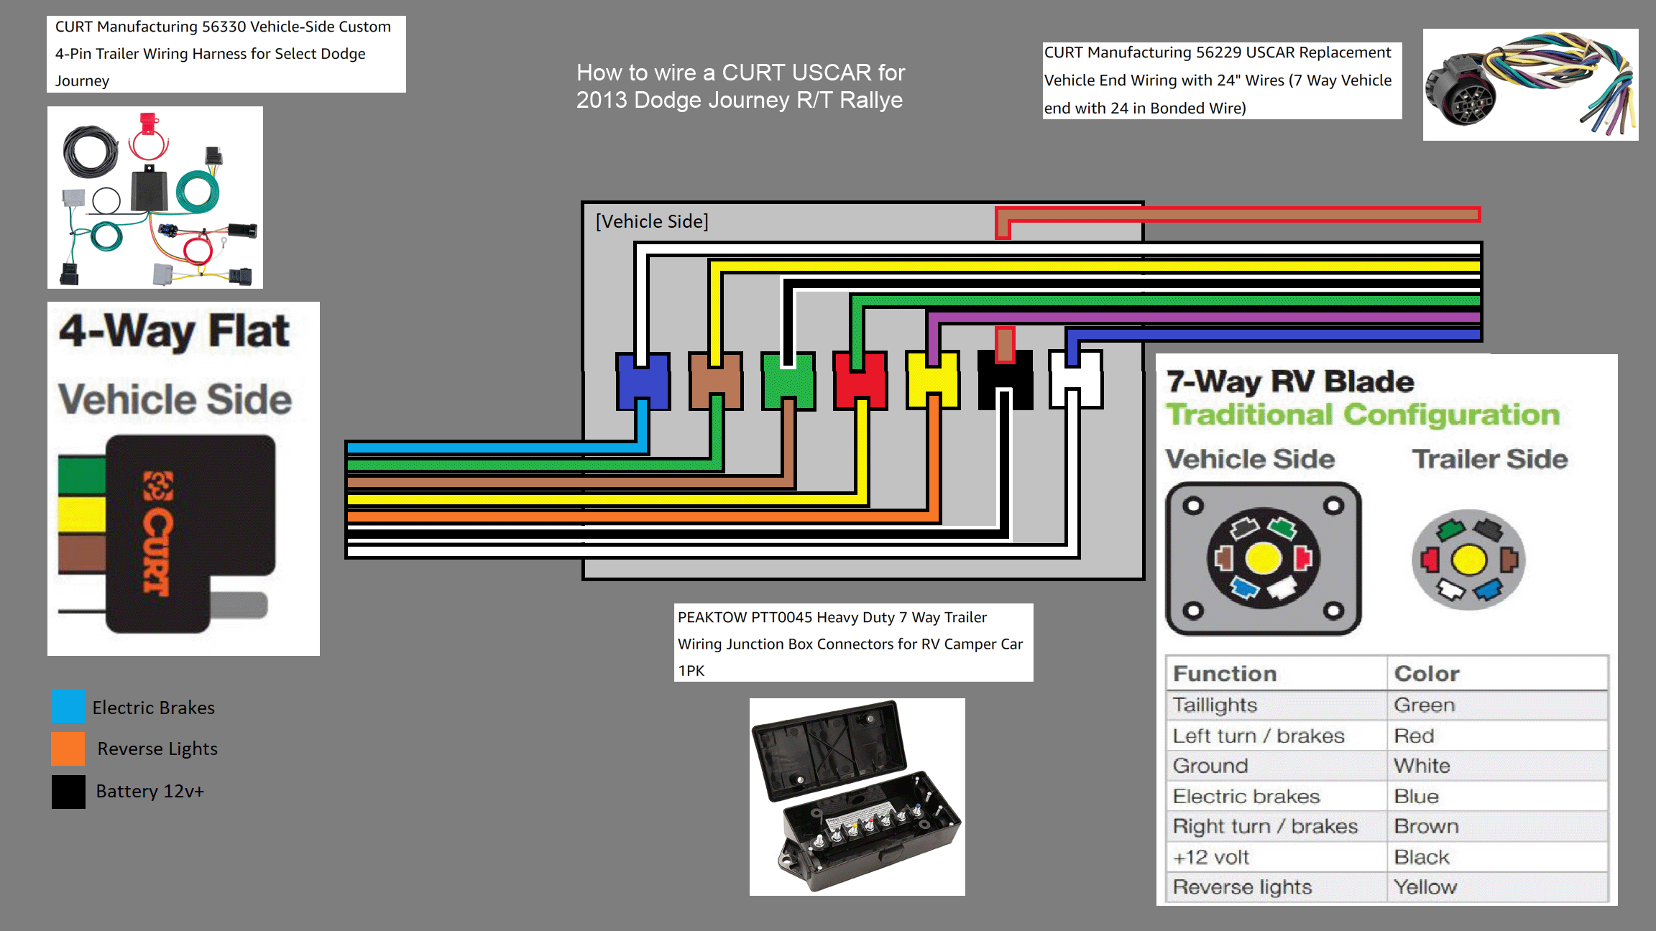Click the brown junction box terminal
Screen dimensions: 1656x931
coord(716,381)
